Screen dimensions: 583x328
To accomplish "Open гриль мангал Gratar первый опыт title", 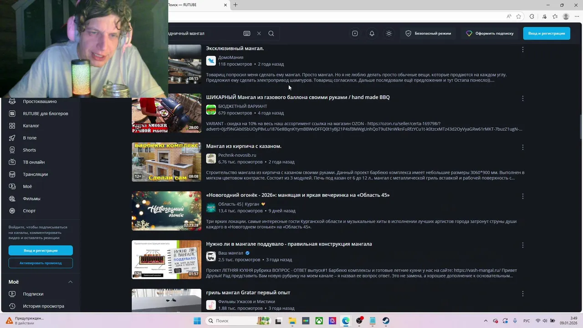I will click(248, 292).
